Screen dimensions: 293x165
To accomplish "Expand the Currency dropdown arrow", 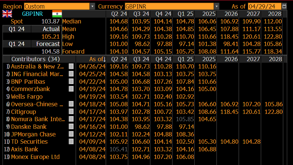I will (216, 6).
